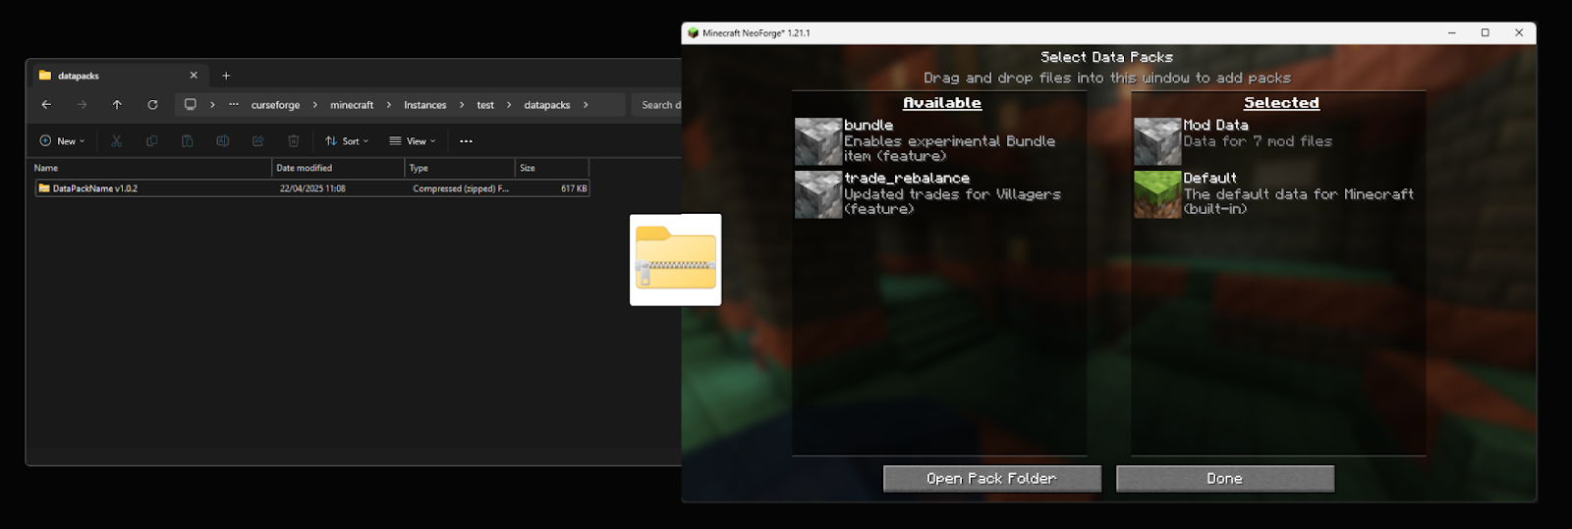Viewport: 1572px width, 529px height.
Task: Open the Sort dropdown menu
Action: coord(347,141)
